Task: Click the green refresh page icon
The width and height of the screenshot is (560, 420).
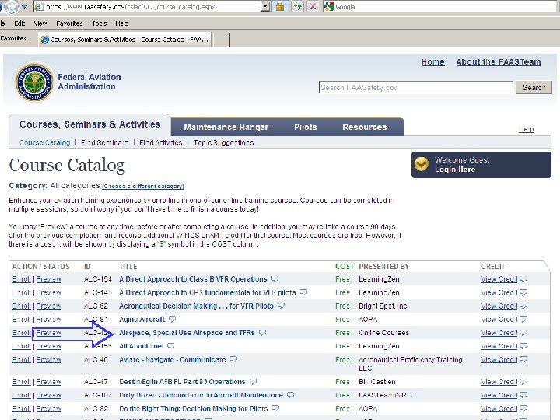Action: pyautogui.click(x=297, y=6)
